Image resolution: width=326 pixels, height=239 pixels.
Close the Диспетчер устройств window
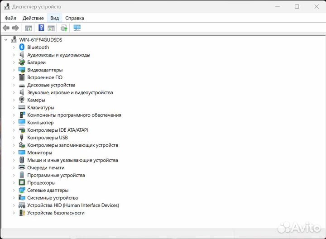pyautogui.click(x=316, y=7)
